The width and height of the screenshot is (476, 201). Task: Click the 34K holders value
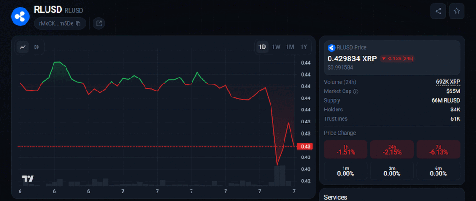pyautogui.click(x=455, y=110)
